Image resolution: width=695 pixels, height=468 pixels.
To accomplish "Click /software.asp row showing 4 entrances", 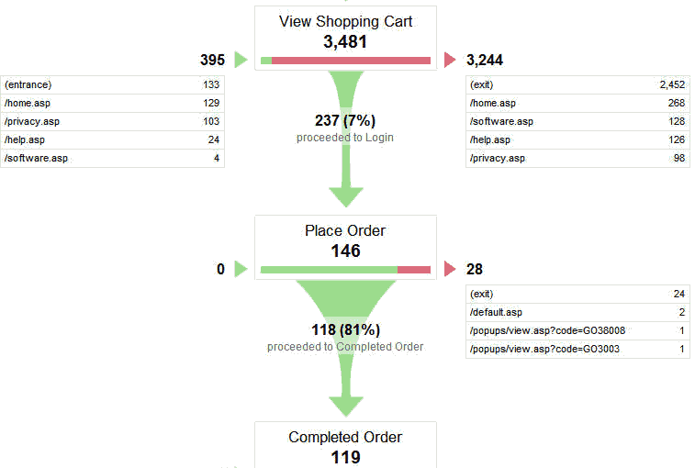I will [114, 158].
